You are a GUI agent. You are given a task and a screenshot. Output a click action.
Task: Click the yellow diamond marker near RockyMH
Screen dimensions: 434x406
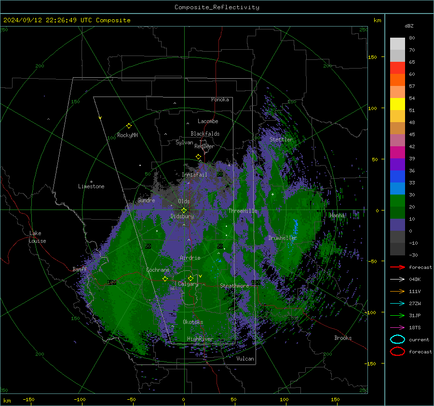pyautogui.click(x=129, y=126)
